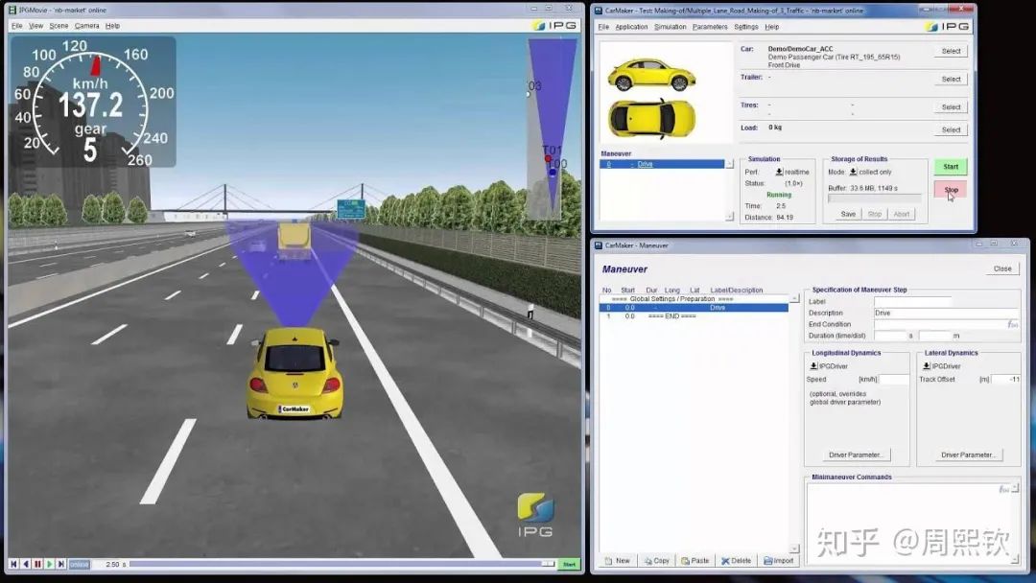
Task: Select the END row in maneuver list
Action: [694, 316]
